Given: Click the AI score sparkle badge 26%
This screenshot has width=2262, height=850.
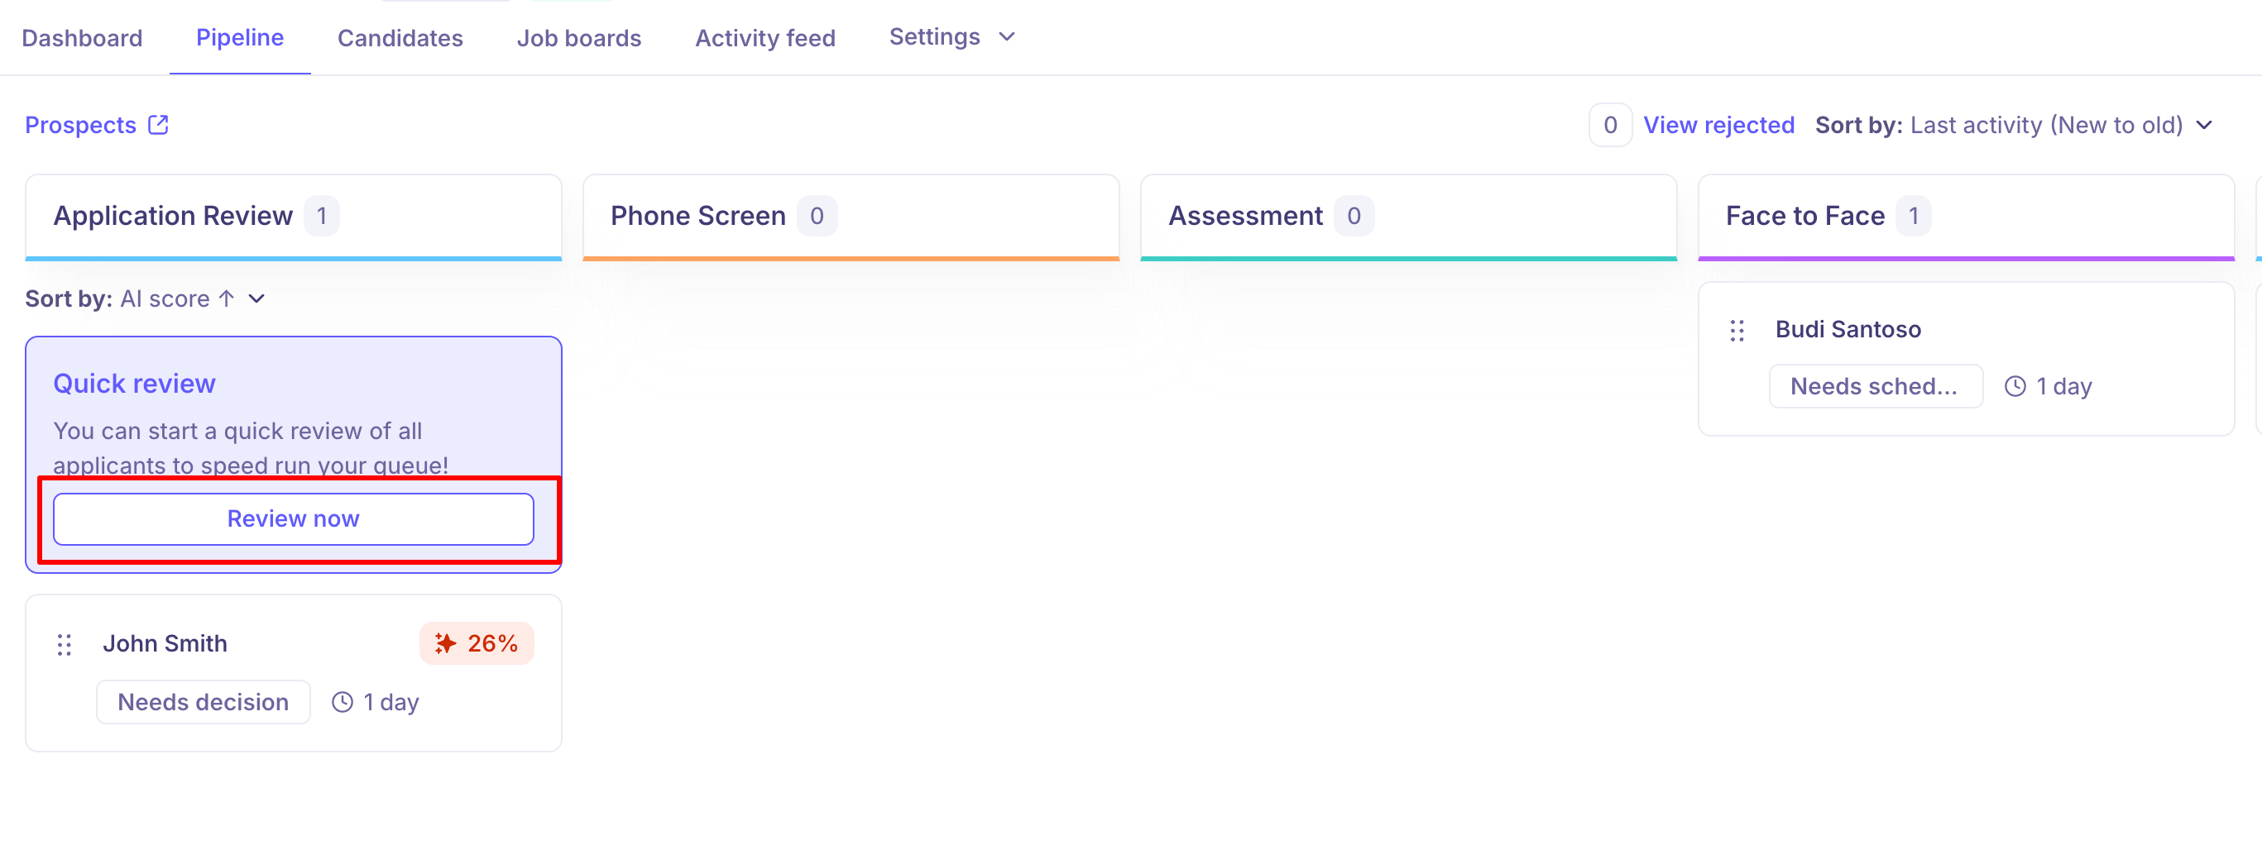Looking at the screenshot, I should coord(476,643).
